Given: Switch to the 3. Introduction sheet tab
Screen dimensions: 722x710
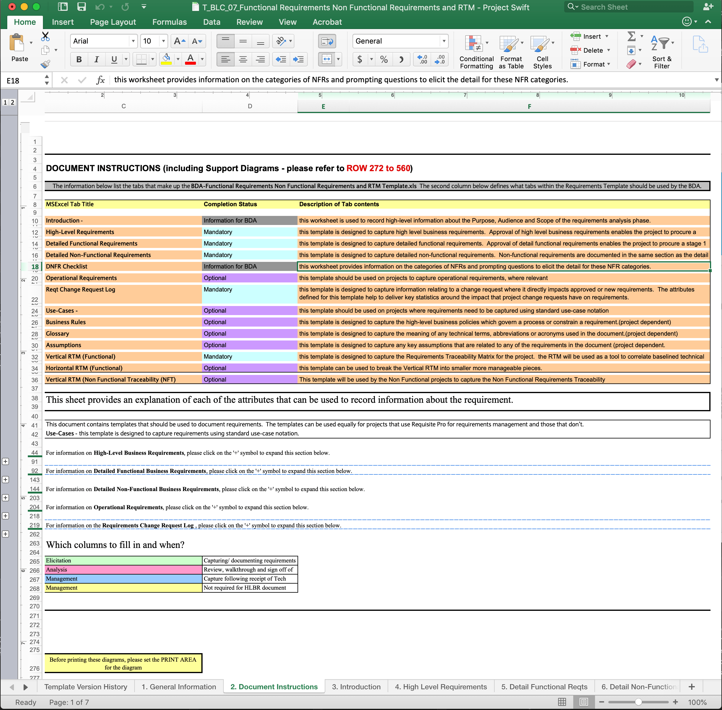Looking at the screenshot, I should click(356, 686).
